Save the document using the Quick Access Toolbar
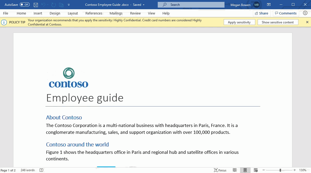The width and height of the screenshot is (311, 173). point(35,4)
